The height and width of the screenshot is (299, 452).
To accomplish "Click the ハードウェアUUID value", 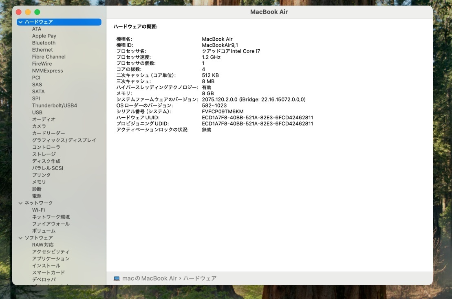I will coord(258,118).
